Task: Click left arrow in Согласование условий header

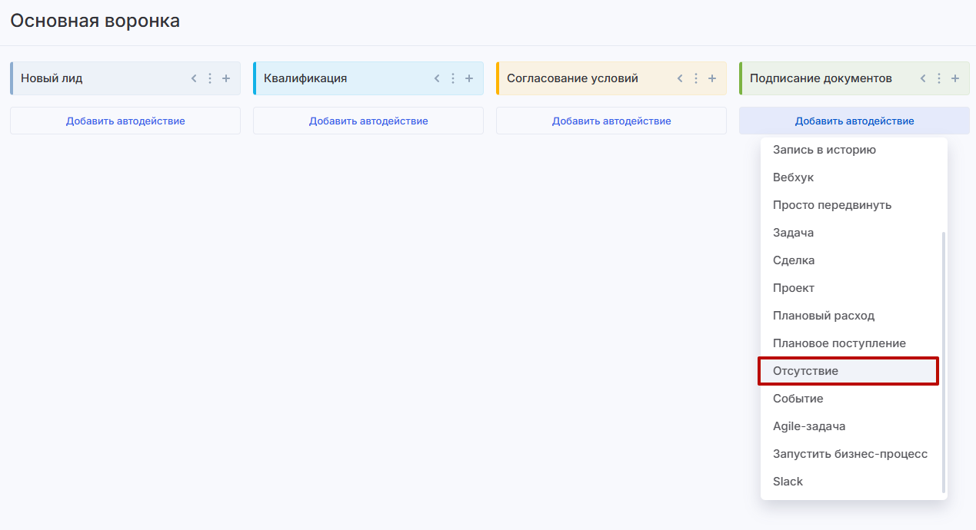Action: 680,78
